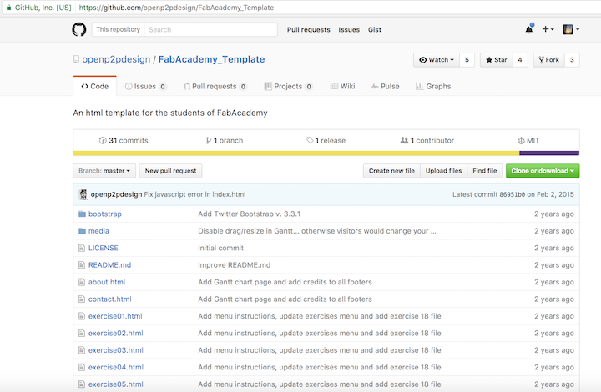Open the Pulse tab
Screen dimensions: 601x392
click(385, 86)
